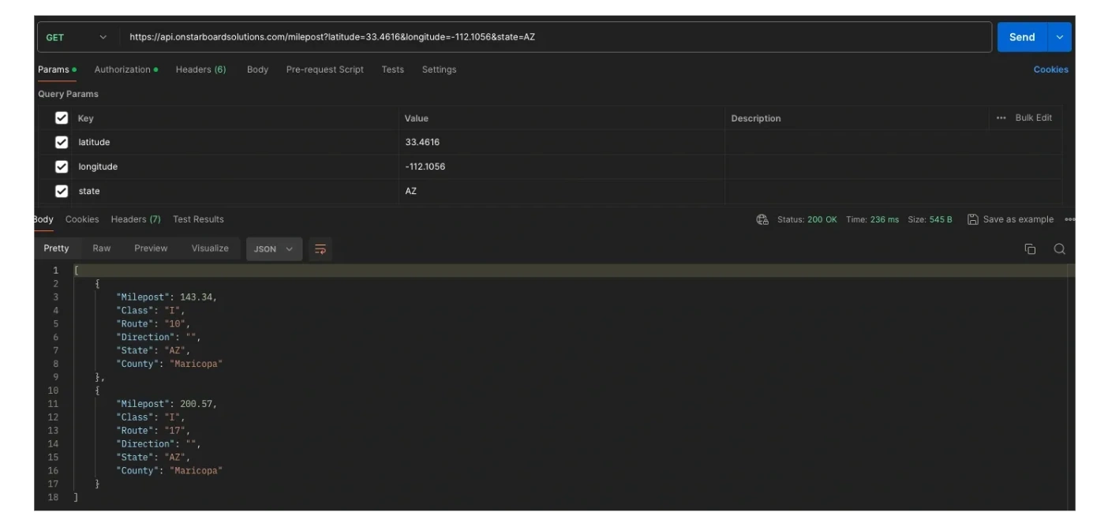Copy the response body using copy icon

pos(1030,249)
